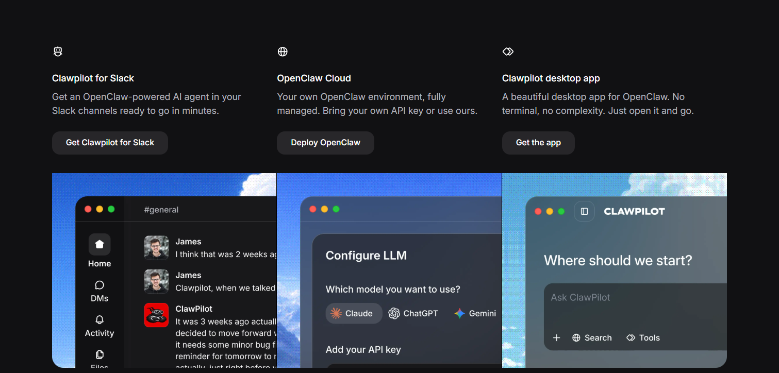Click the Get Clawpilot for Slack button
The image size is (779, 373).
click(110, 143)
